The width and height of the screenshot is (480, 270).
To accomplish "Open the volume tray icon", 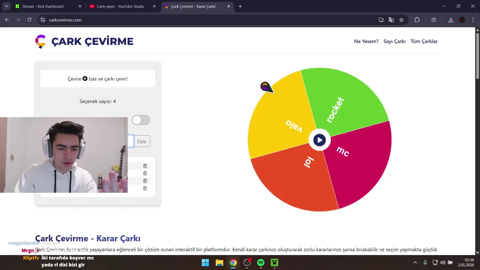I will coord(443,262).
